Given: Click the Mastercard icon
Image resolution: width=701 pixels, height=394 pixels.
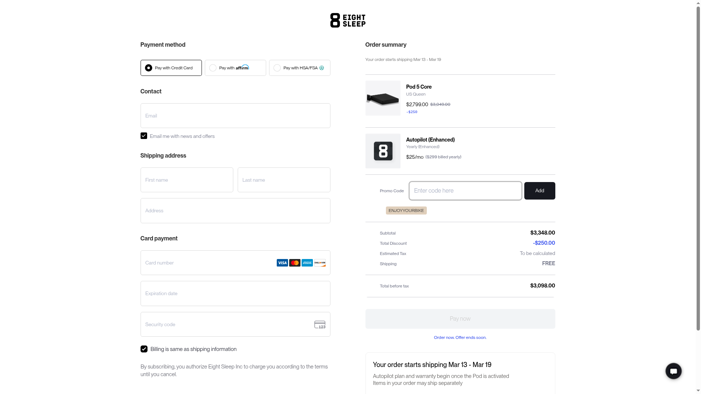Looking at the screenshot, I should point(295,263).
